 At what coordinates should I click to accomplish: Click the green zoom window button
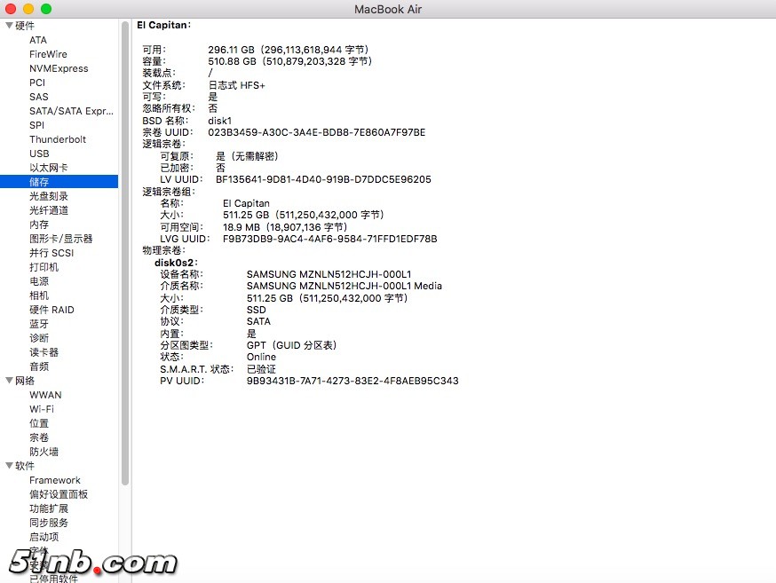pos(46,9)
